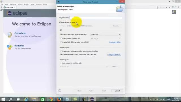Click the Select button for working sets
Screen dimensions: 181x102
tap(115, 67)
